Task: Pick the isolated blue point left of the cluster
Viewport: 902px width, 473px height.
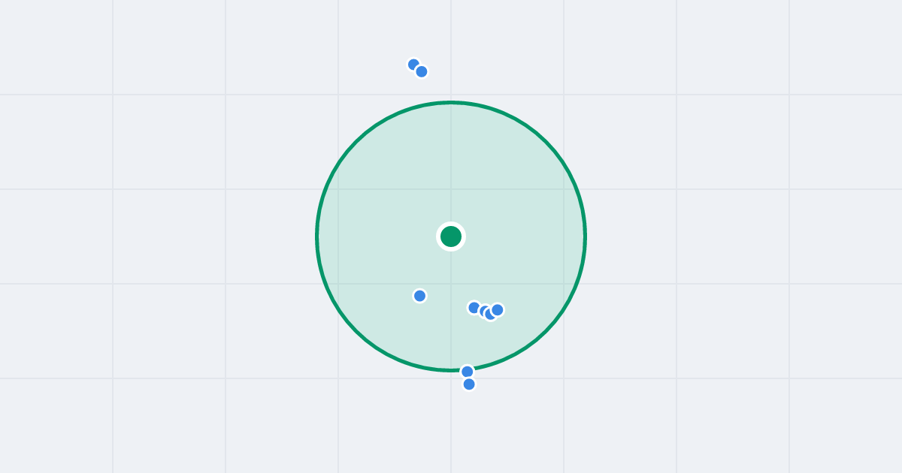Action: tap(420, 296)
